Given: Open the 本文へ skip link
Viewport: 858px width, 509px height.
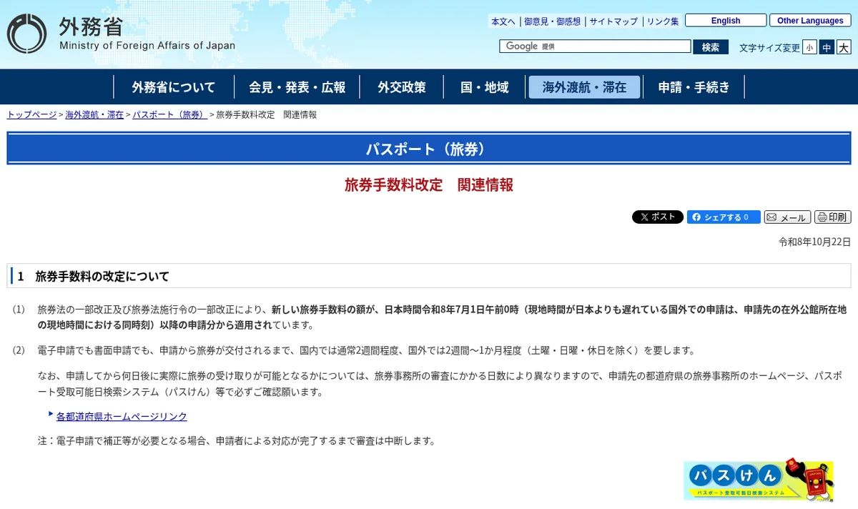Looking at the screenshot, I should pyautogui.click(x=503, y=21).
